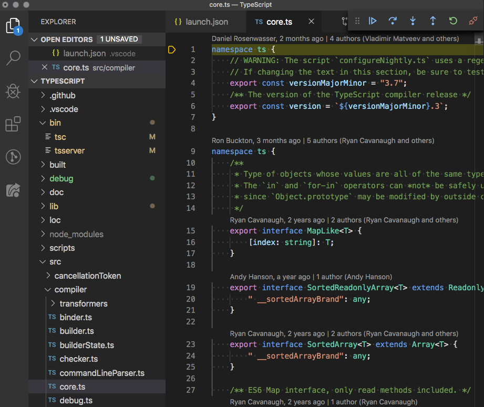Restart the debug session
484x407 pixels.
pyautogui.click(x=452, y=21)
